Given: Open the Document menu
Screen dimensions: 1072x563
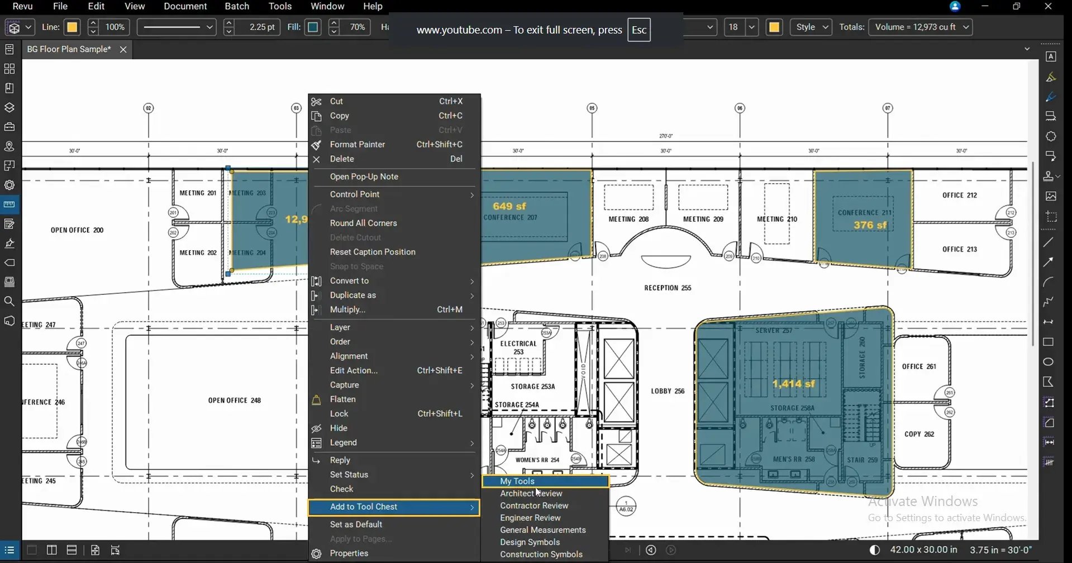Looking at the screenshot, I should [x=185, y=6].
